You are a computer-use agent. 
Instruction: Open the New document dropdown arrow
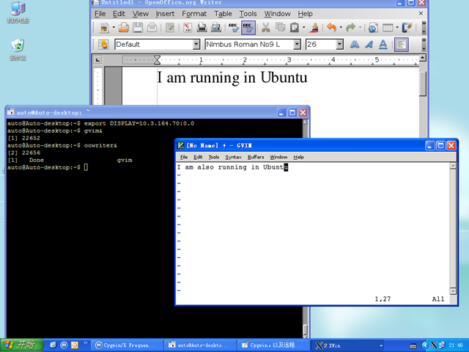(x=114, y=28)
